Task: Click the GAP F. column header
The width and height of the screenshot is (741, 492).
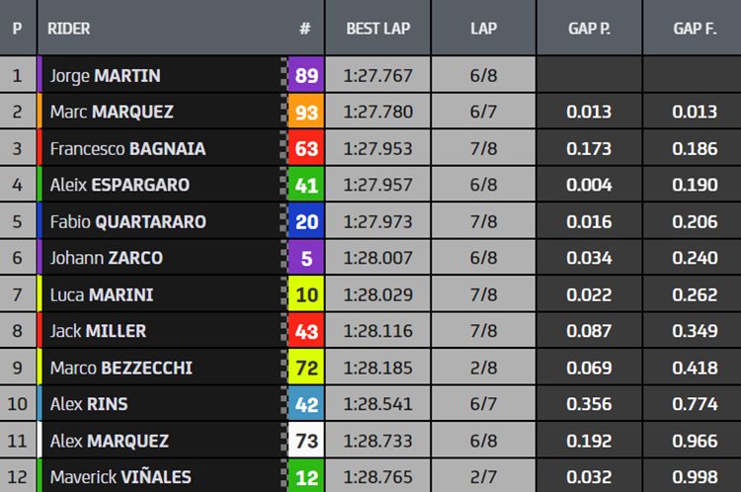Action: [695, 28]
